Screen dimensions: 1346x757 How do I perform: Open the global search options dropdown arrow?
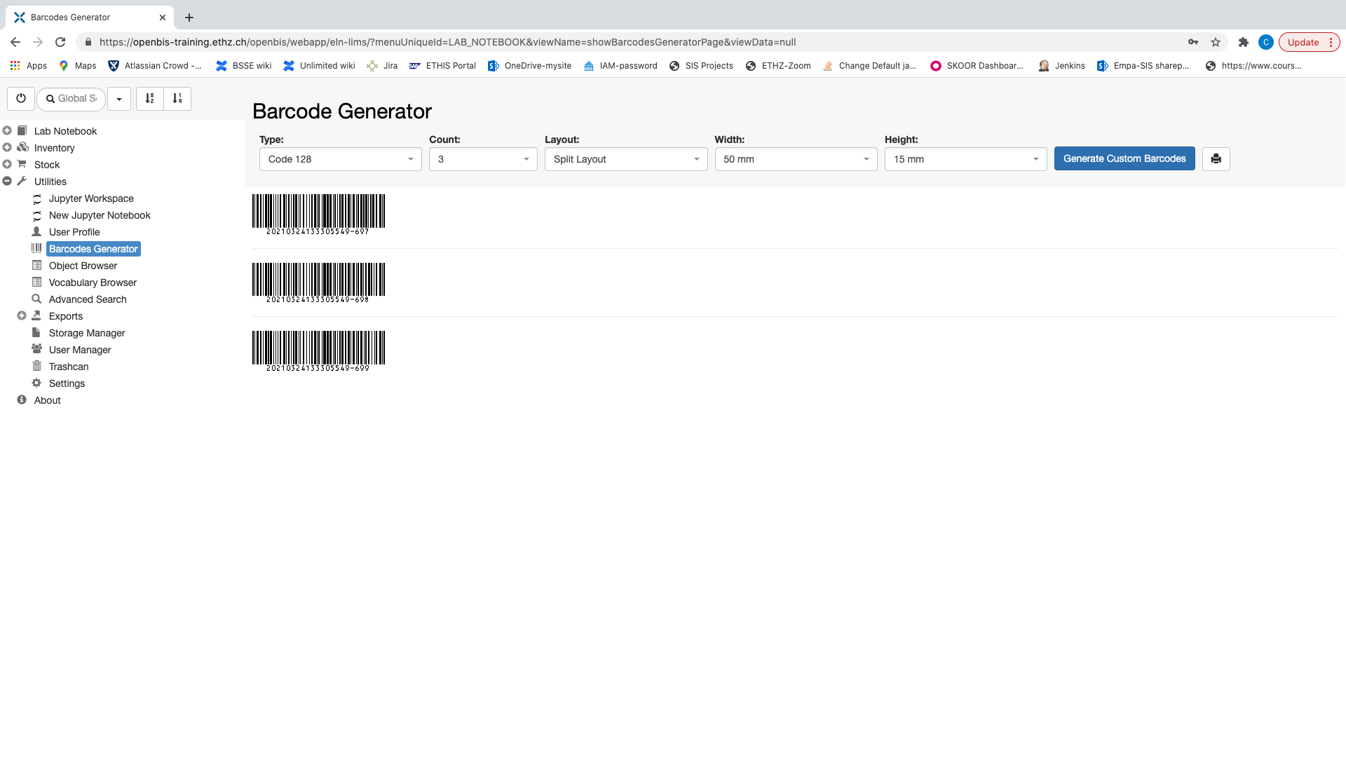(119, 99)
